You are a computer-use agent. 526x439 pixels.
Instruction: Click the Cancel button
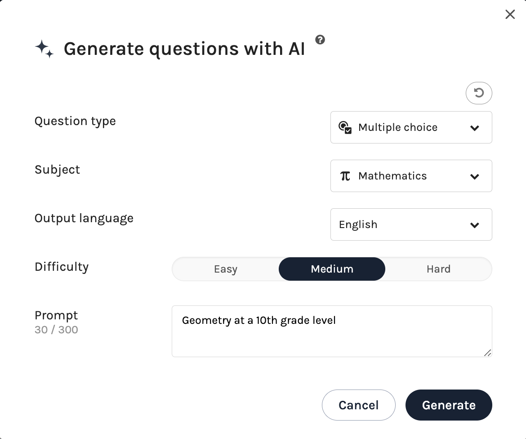358,405
